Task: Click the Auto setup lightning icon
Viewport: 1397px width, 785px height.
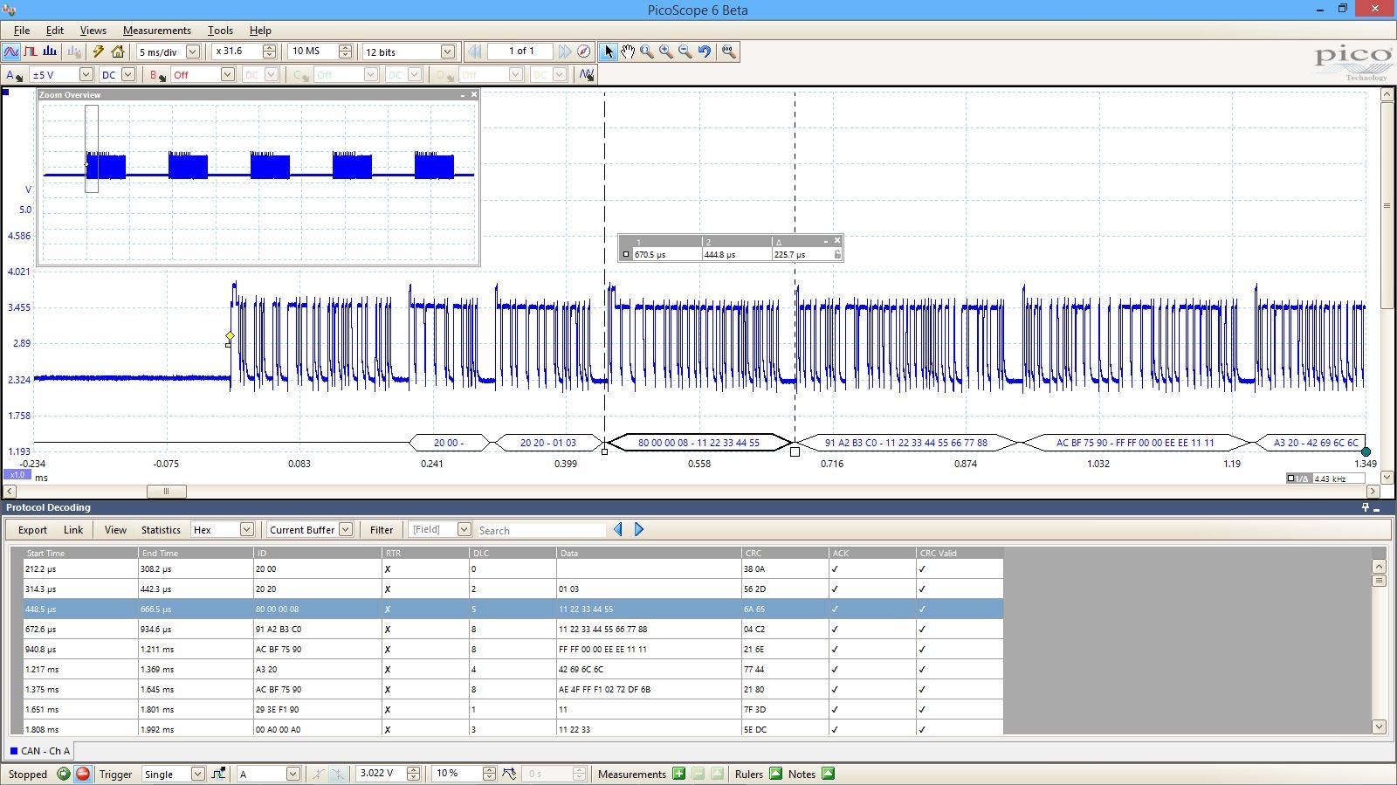Action: coord(99,52)
